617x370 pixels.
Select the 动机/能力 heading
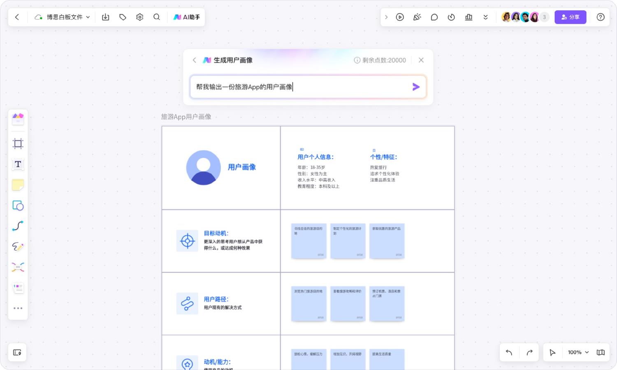(217, 362)
